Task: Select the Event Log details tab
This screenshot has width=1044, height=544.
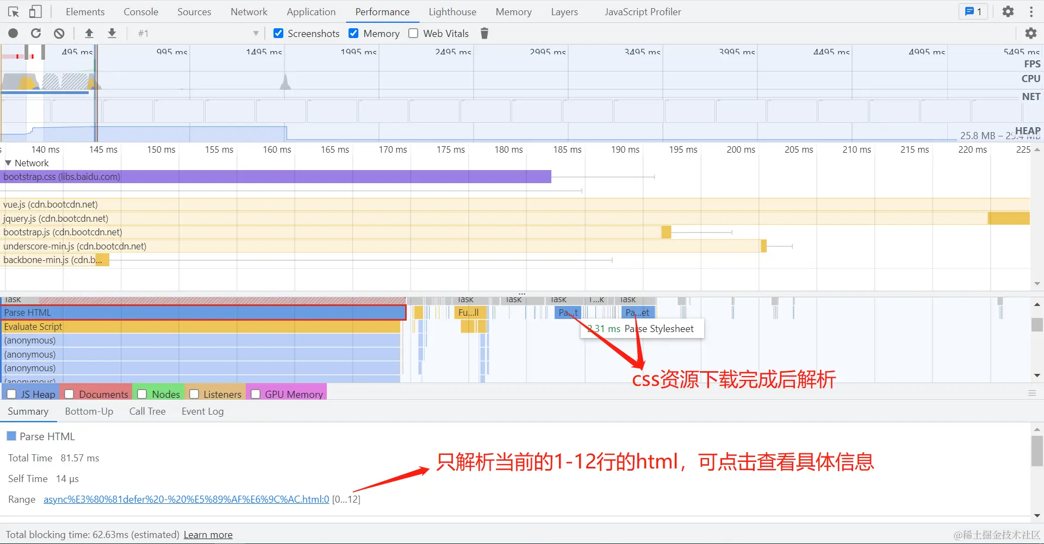Action: click(202, 411)
